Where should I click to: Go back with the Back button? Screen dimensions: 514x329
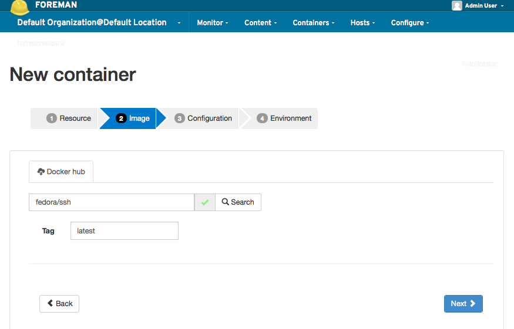click(x=59, y=304)
